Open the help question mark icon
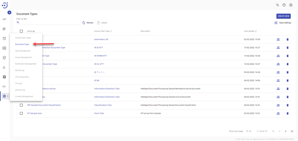 point(284,5)
